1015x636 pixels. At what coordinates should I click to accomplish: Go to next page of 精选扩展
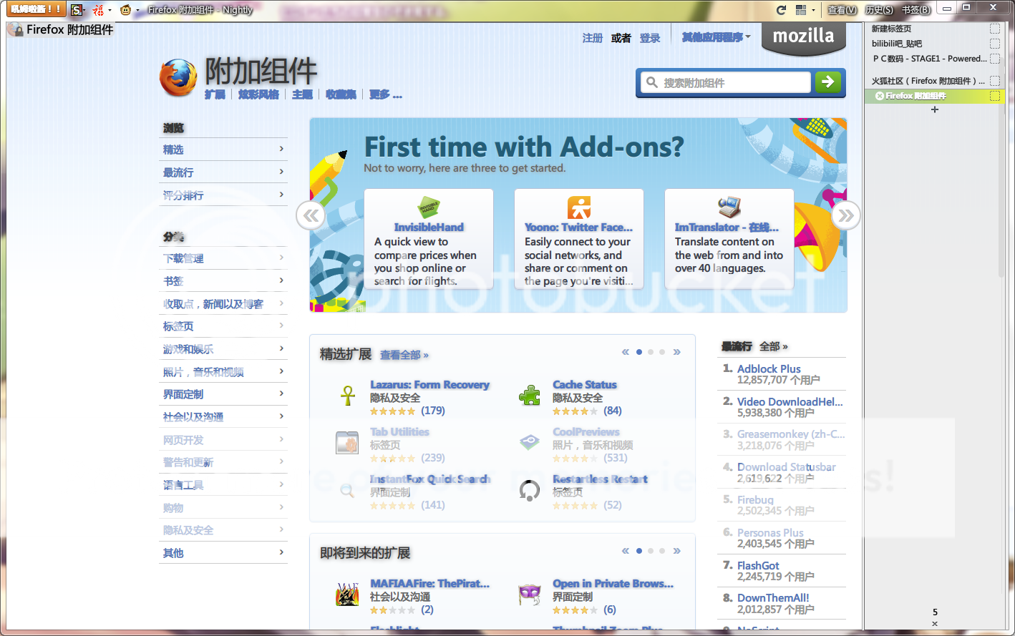click(677, 352)
